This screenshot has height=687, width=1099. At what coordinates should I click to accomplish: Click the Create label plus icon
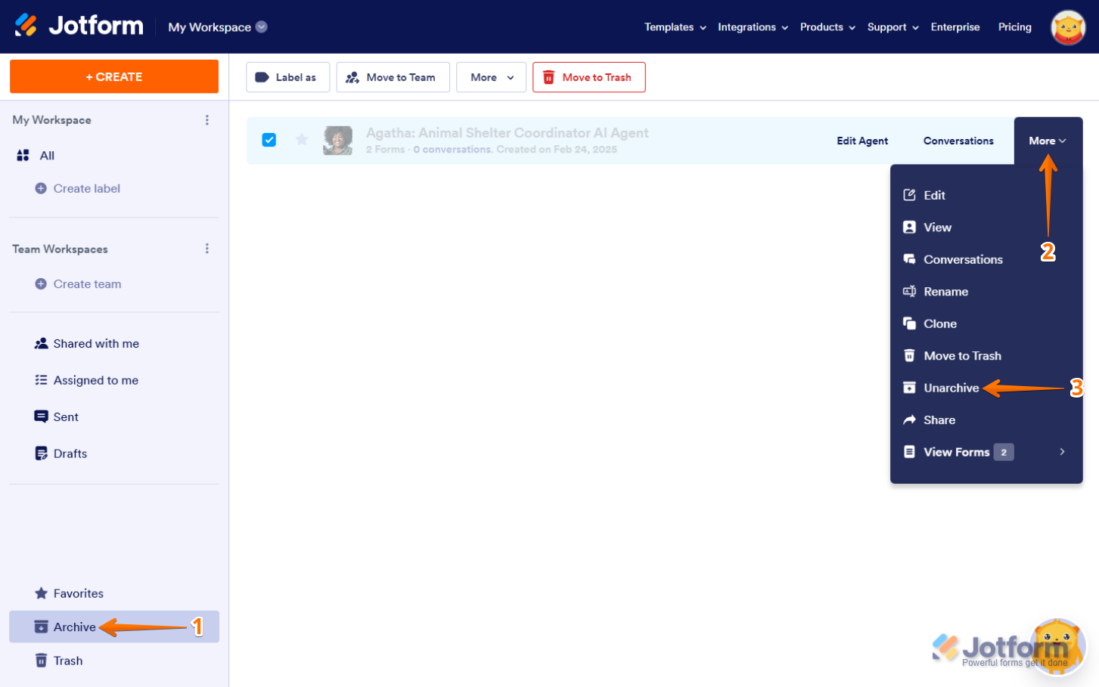click(x=41, y=188)
